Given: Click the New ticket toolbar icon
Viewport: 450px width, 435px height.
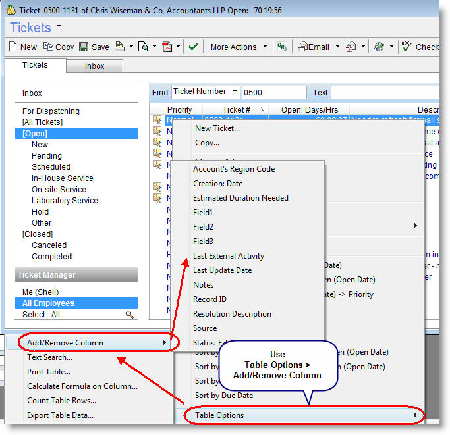Looking at the screenshot, I should point(14,47).
